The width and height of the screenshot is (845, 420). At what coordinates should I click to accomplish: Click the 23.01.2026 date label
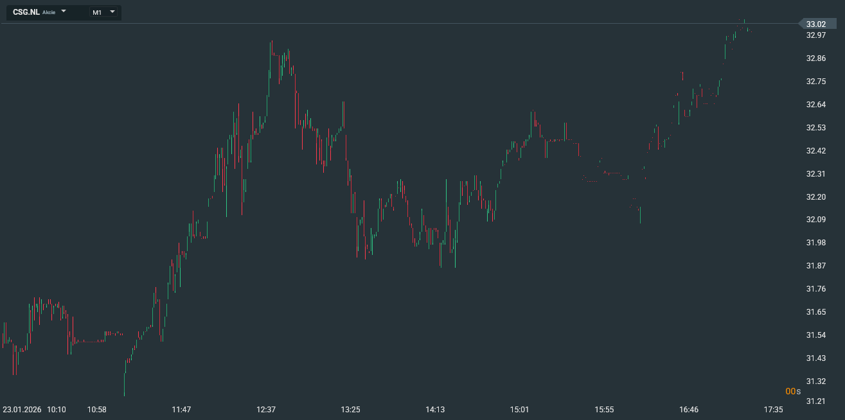tap(22, 410)
